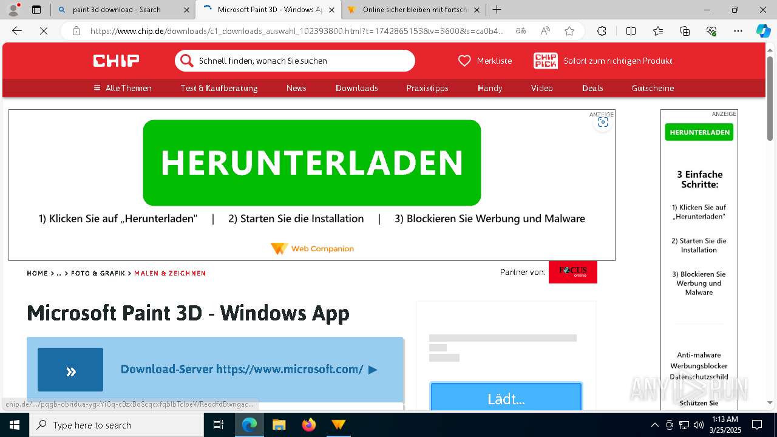Click the visual search icon on ad

[x=603, y=122]
